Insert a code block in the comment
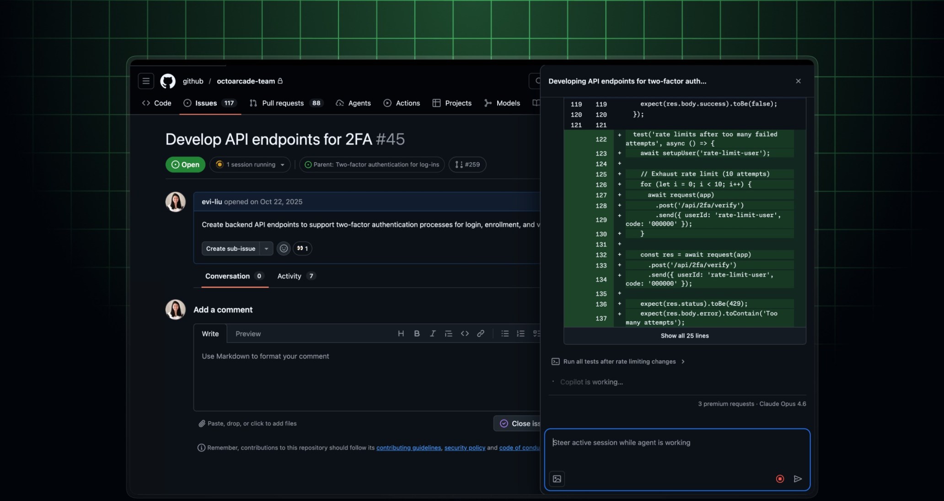This screenshot has height=501, width=944. [x=464, y=333]
